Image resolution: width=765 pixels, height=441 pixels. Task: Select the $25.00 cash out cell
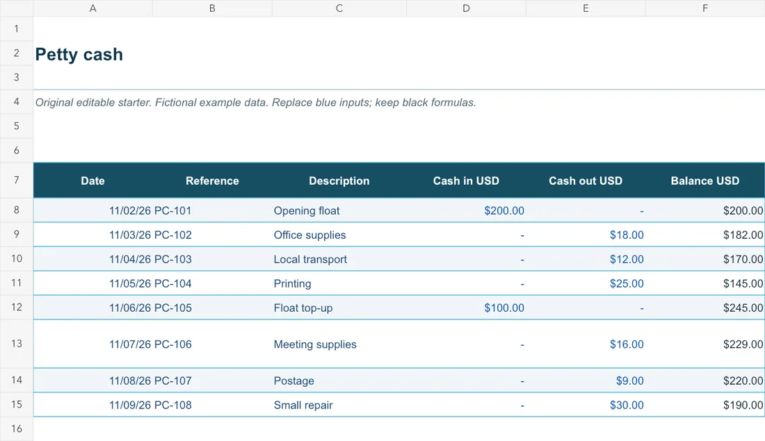586,283
